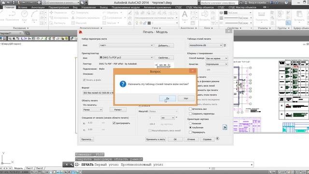This screenshot has height=174, width=309.
Task: Click the Вход в службы sign-in icon
Action: [x=246, y=2]
